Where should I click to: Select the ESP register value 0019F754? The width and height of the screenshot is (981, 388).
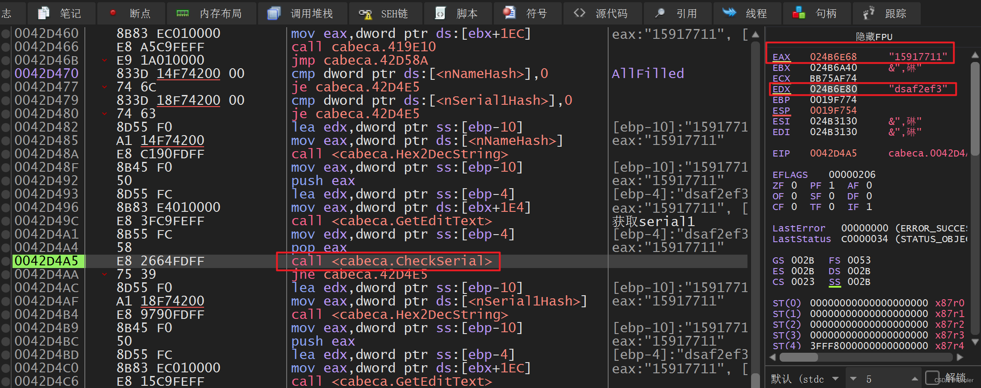tap(833, 111)
